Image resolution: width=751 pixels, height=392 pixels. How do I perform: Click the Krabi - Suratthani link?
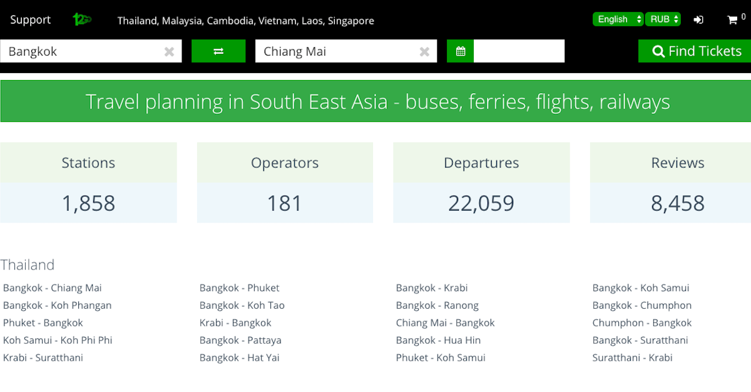click(x=43, y=358)
